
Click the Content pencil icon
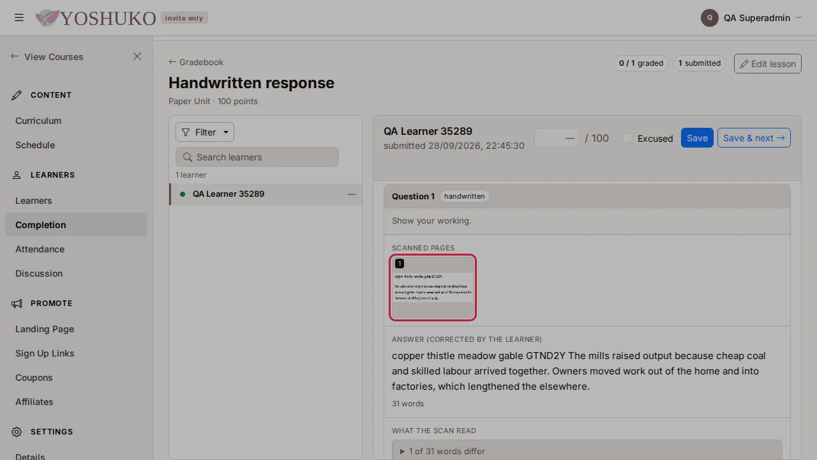point(17,95)
